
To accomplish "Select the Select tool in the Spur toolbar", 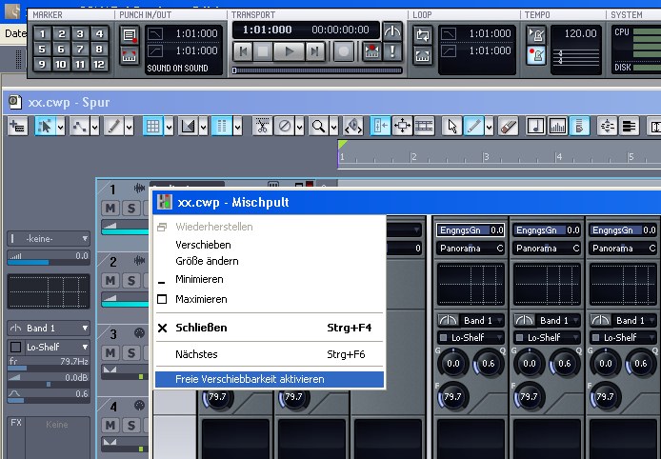I will (x=45, y=126).
